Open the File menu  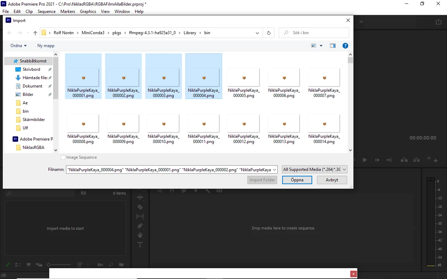pyautogui.click(x=6, y=12)
